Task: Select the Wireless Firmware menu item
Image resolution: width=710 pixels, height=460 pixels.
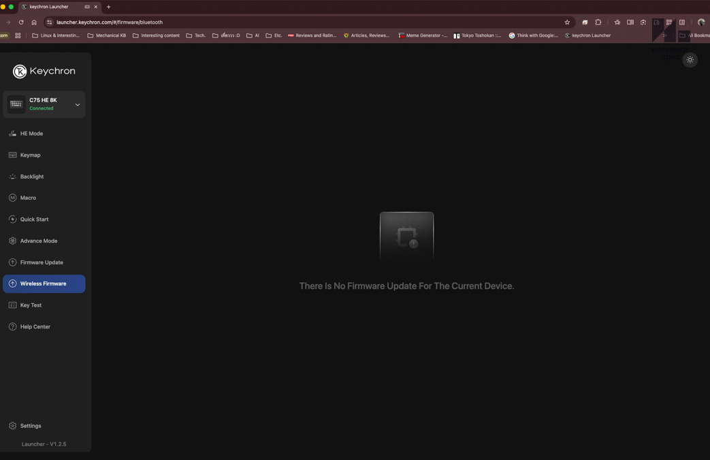Action: 43,283
